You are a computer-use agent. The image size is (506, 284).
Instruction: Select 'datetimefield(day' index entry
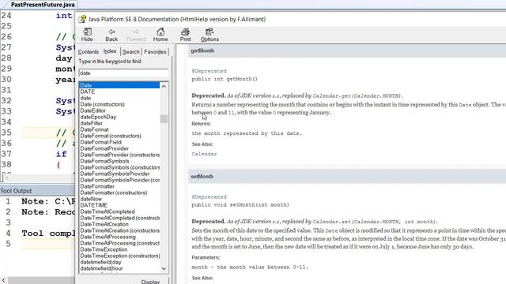(100, 262)
